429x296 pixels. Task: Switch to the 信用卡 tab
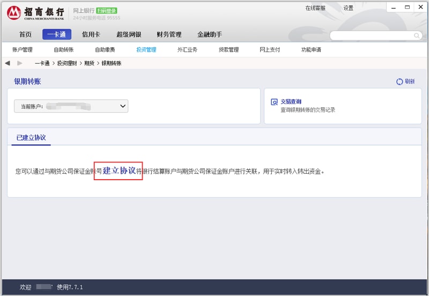click(91, 34)
